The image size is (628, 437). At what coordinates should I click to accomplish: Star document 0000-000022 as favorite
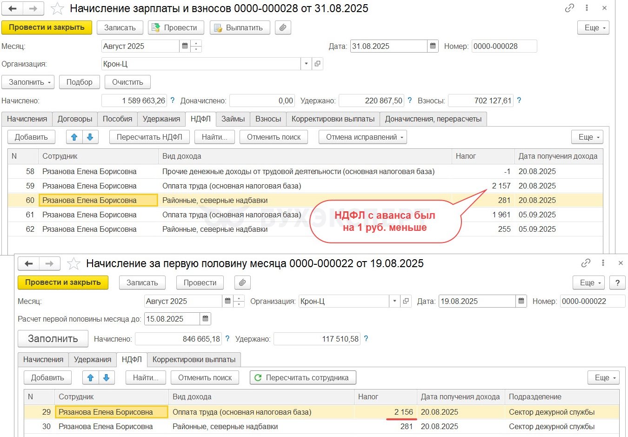73,264
